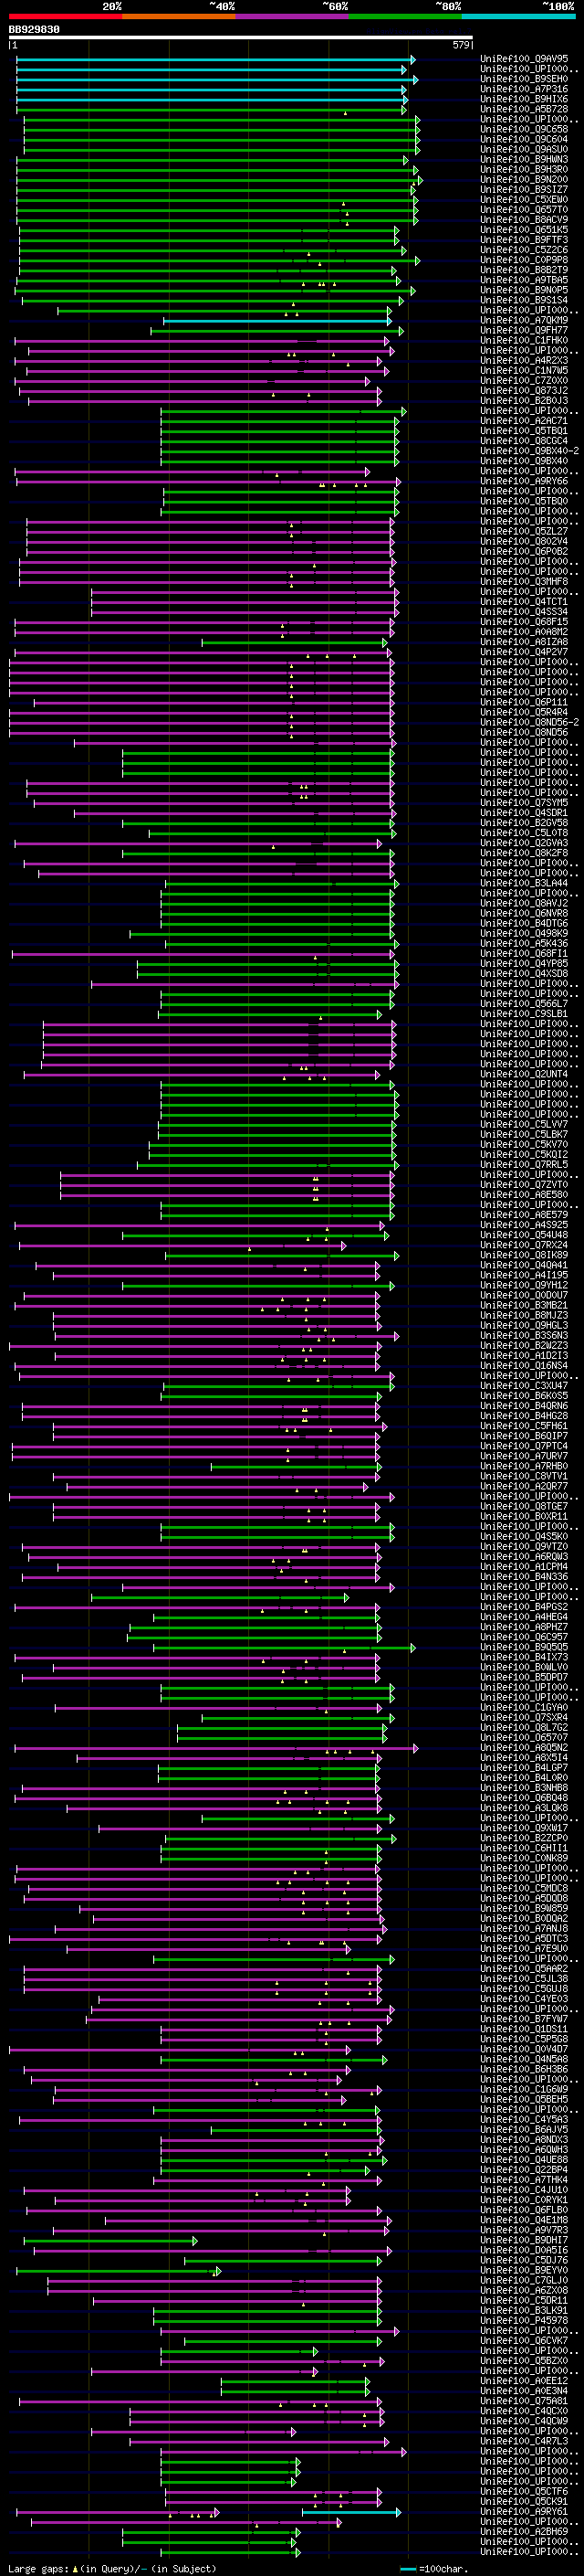Open UniRef100_Q873J2 label
The image size is (584, 2576).
pyautogui.click(x=524, y=390)
